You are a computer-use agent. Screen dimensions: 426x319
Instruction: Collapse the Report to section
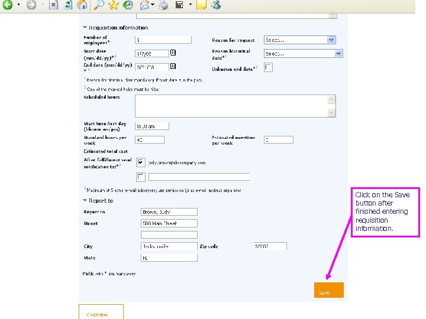pyautogui.click(x=85, y=200)
